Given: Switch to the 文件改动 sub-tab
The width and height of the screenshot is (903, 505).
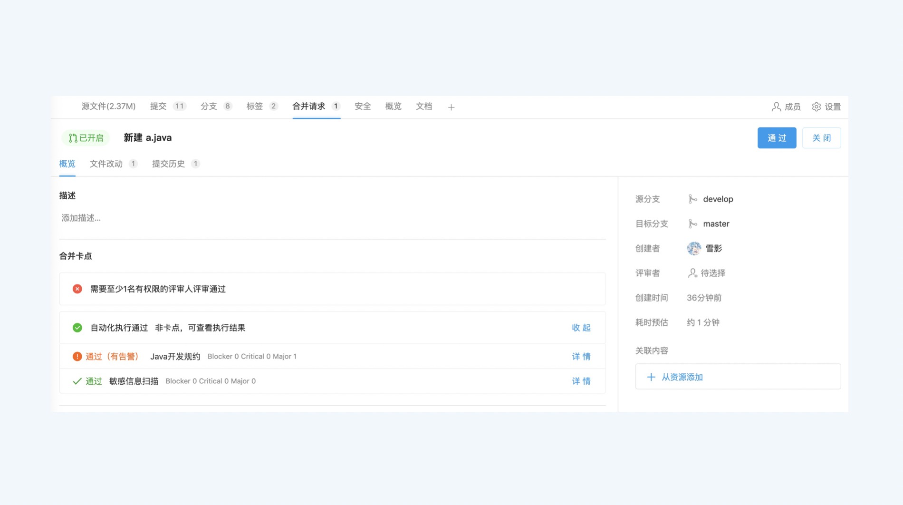Looking at the screenshot, I should click(114, 164).
